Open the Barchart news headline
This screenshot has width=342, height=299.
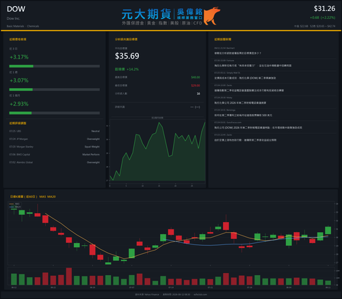pyautogui.click(x=237, y=53)
